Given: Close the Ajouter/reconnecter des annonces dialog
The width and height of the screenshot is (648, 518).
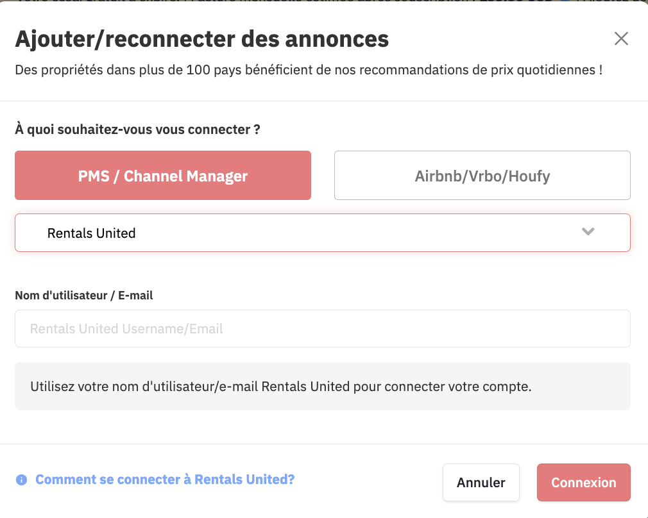Looking at the screenshot, I should coord(621,39).
